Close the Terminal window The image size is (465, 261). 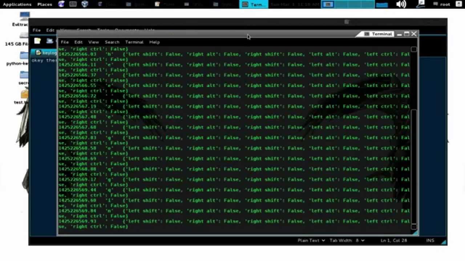tap(414, 34)
